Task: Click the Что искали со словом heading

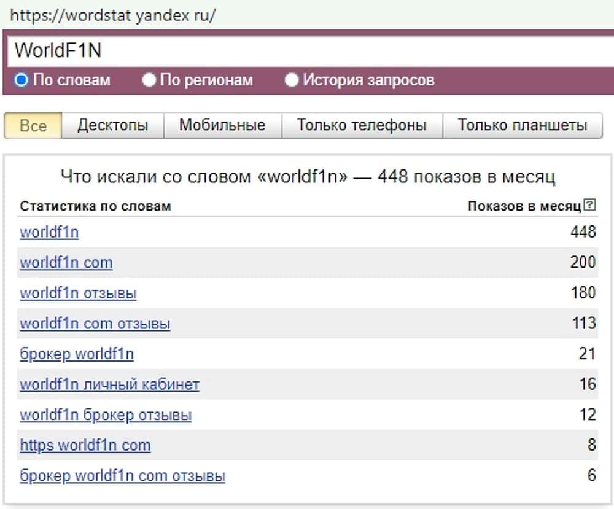Action: [x=308, y=177]
